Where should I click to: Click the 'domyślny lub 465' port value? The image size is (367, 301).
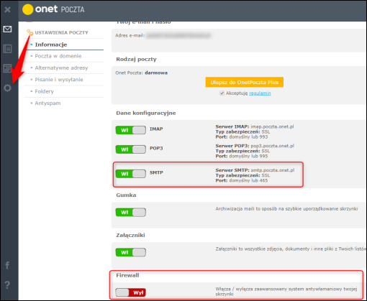(x=248, y=180)
